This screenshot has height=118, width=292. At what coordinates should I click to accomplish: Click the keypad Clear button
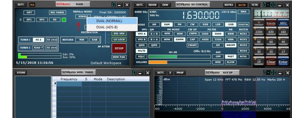[x=271, y=61]
